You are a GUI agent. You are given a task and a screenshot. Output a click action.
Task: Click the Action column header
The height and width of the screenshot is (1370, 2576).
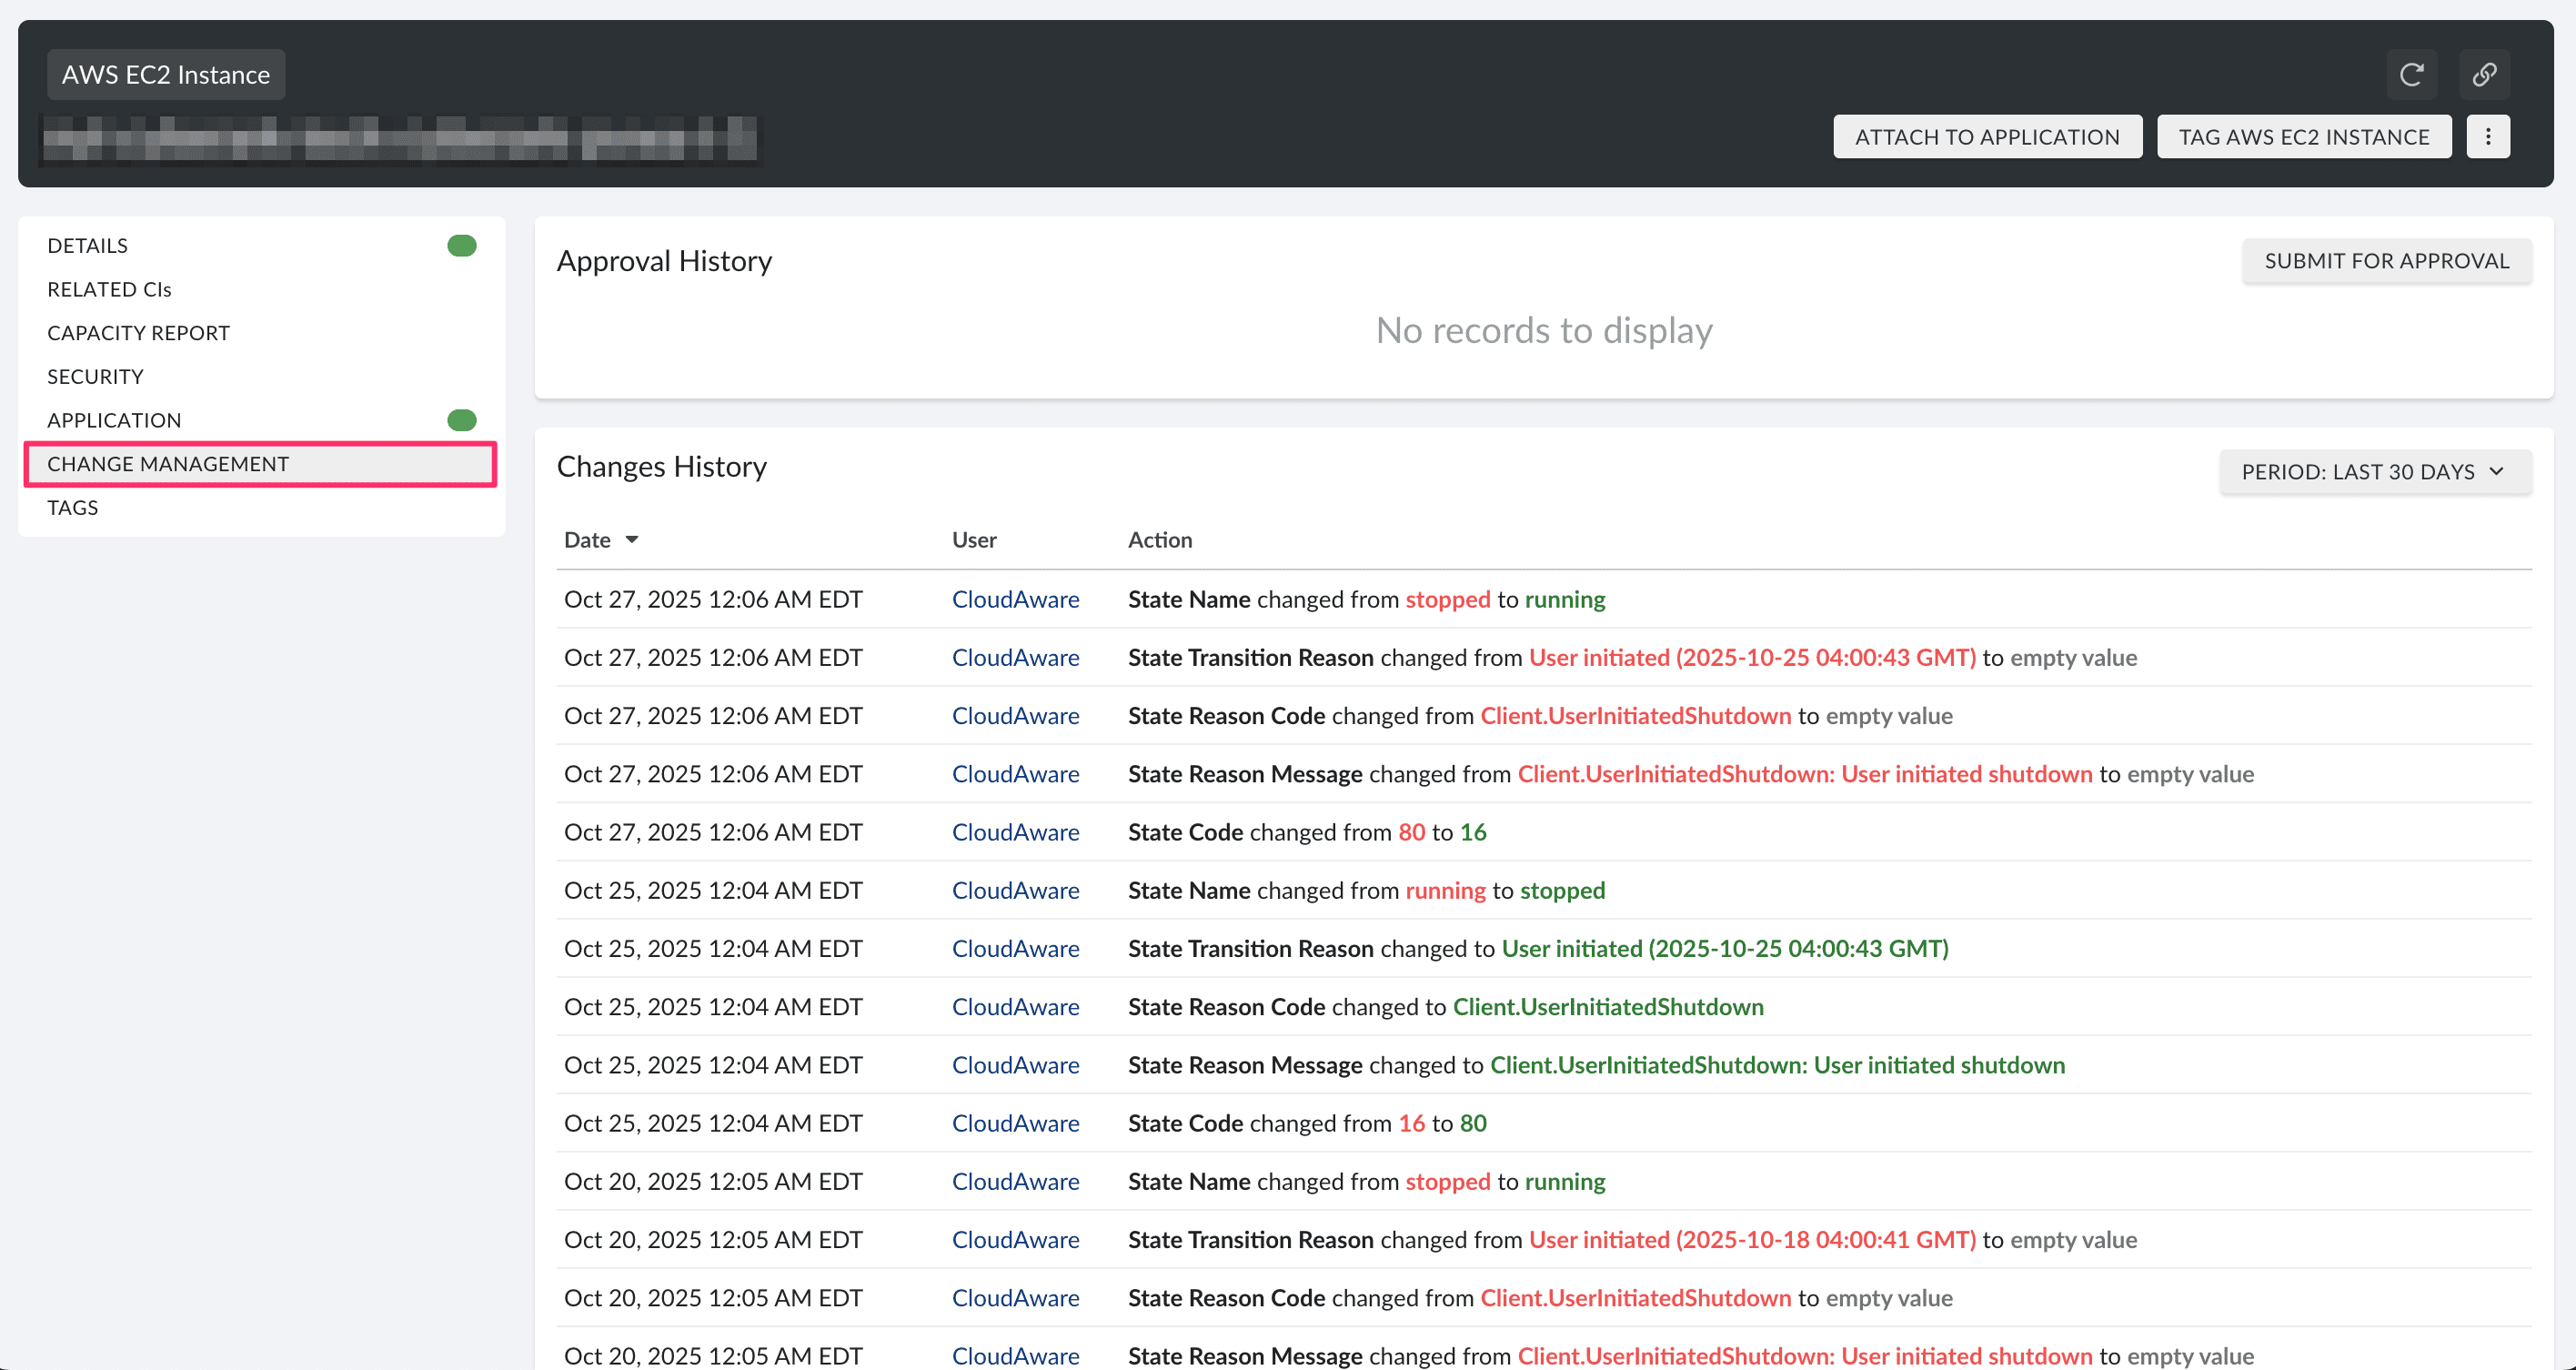click(x=1159, y=540)
